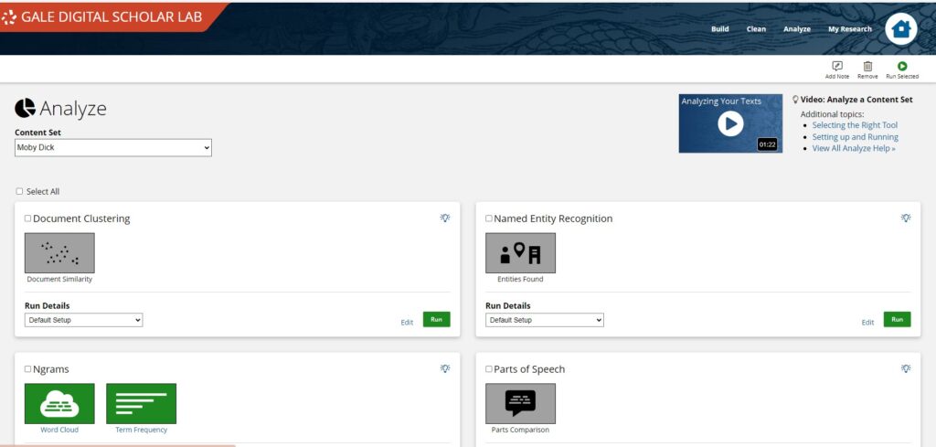The width and height of the screenshot is (936, 447).
Task: Click the Run Selected play icon
Action: click(x=902, y=66)
